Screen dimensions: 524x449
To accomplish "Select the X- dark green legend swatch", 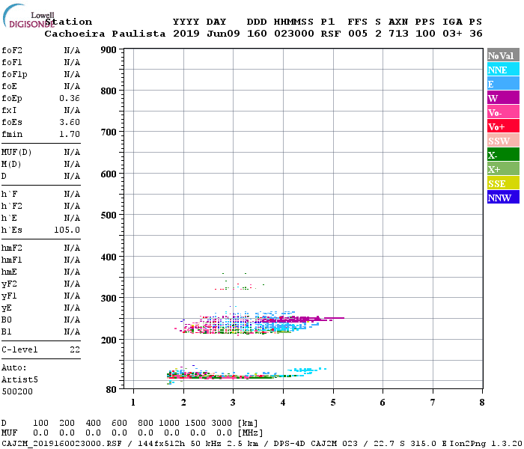I will pos(503,155).
